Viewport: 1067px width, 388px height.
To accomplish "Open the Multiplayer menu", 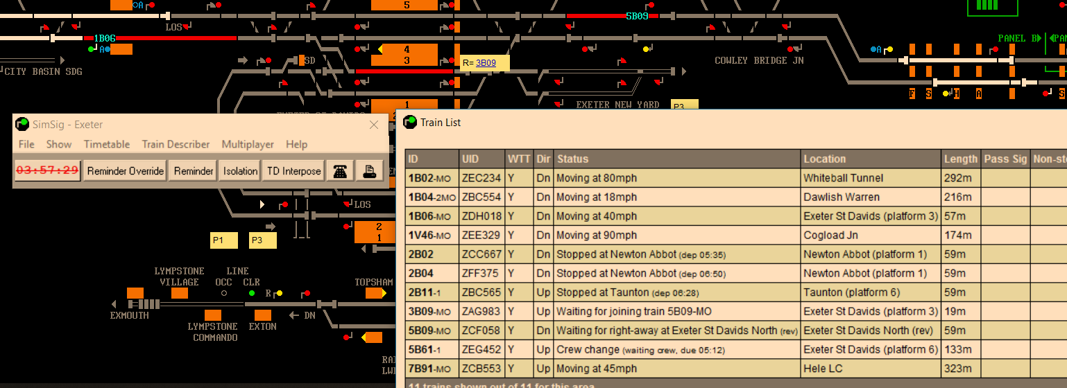I will click(x=248, y=144).
